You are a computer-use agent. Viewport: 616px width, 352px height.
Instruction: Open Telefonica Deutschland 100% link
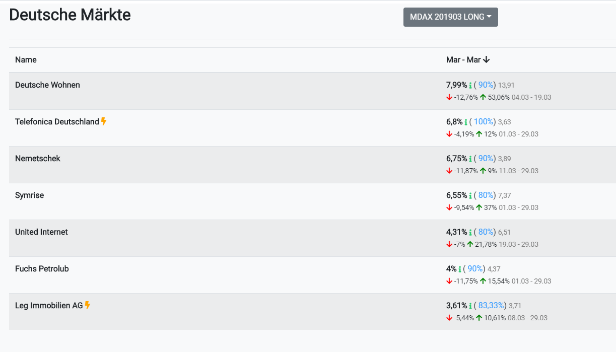[x=484, y=122]
